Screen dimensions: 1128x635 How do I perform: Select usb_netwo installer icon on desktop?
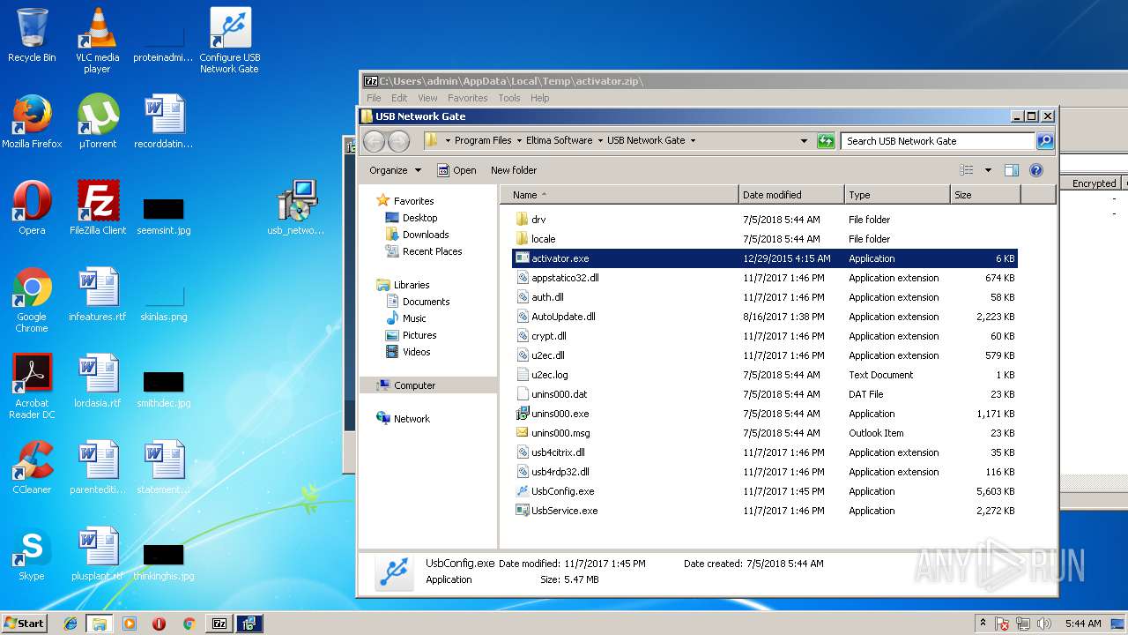click(x=296, y=208)
